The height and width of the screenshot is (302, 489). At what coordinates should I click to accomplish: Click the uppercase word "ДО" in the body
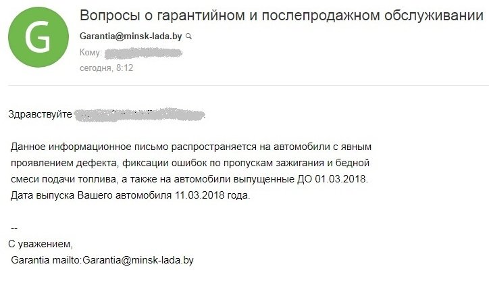tap(304, 180)
